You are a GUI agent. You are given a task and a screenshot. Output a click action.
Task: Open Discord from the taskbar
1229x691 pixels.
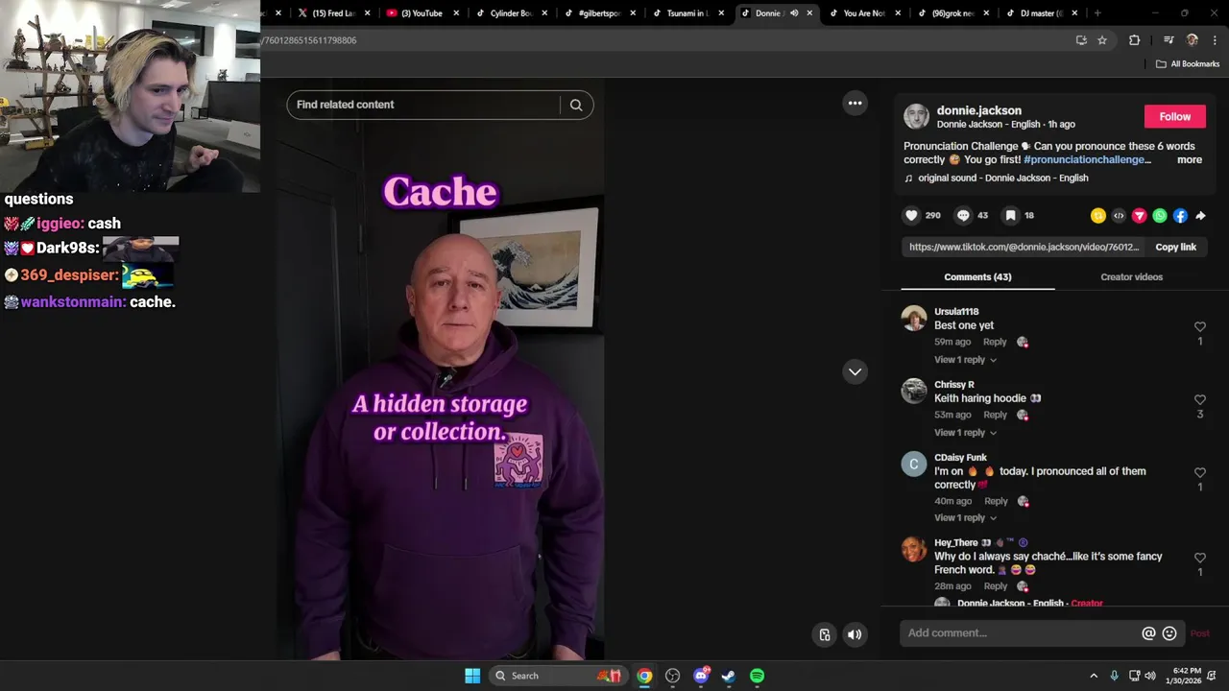point(701,676)
